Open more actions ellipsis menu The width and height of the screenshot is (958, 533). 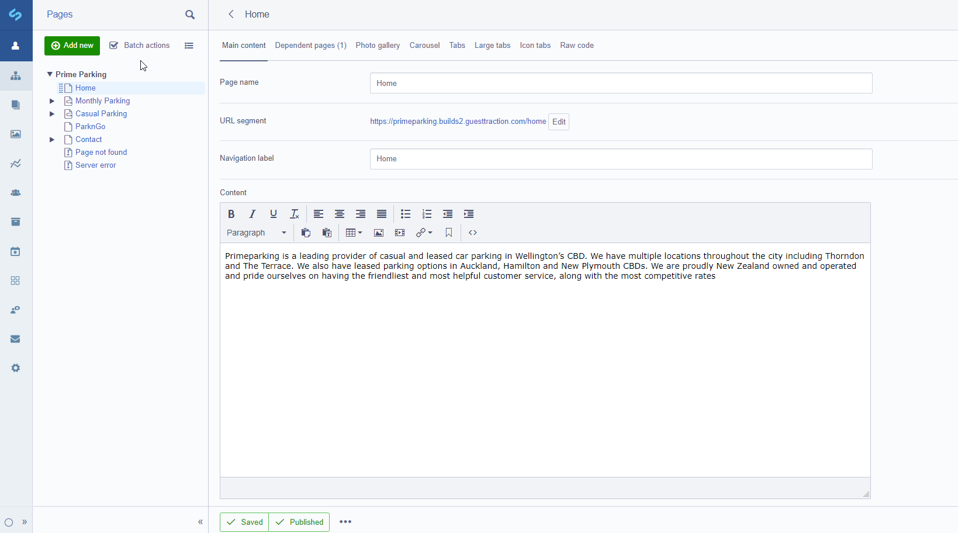pyautogui.click(x=345, y=522)
